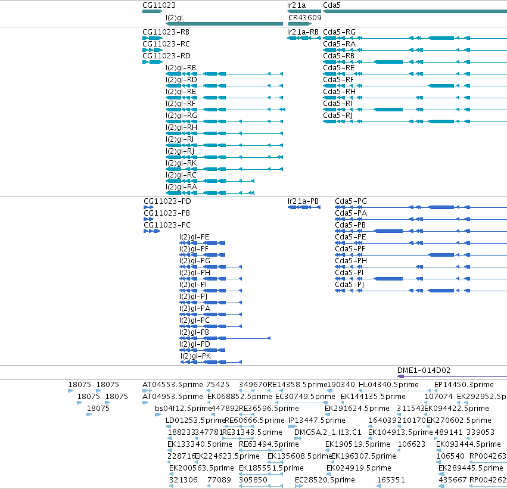The image size is (507, 489).
Task: Click transcript CG11023-RB
Action: (153, 38)
